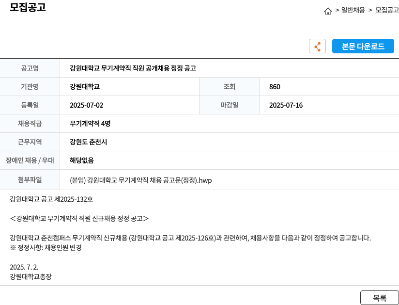Select the 장애인 채용 / 우대 label
This screenshot has height=305, width=399.
point(30,161)
